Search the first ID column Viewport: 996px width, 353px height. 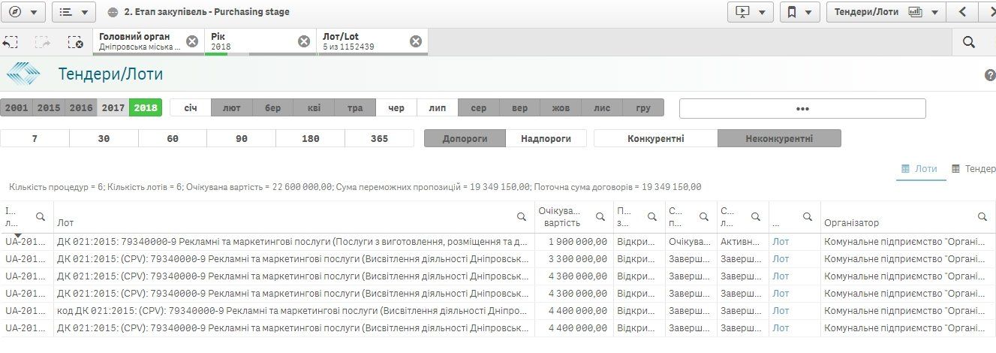point(41,216)
